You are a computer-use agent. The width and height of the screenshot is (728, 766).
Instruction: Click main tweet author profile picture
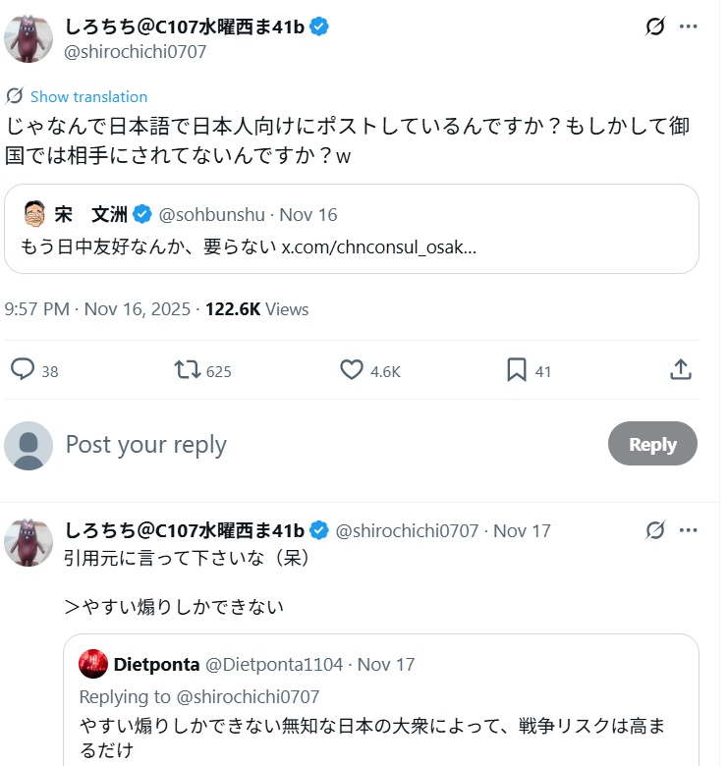[28, 39]
